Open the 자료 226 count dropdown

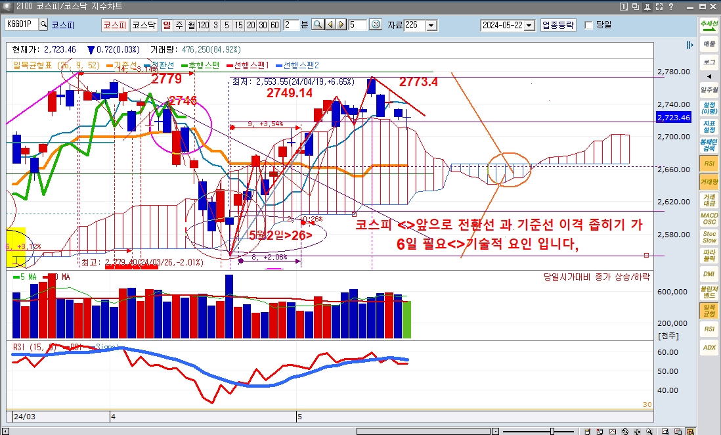(x=431, y=25)
